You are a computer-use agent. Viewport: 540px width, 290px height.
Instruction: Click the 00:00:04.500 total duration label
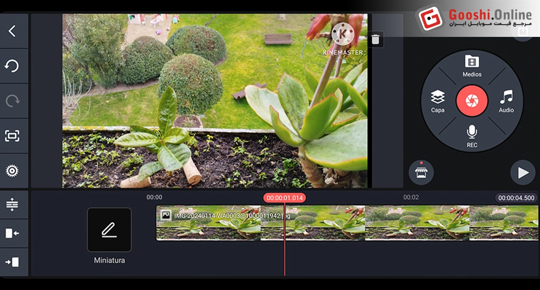[x=516, y=198]
